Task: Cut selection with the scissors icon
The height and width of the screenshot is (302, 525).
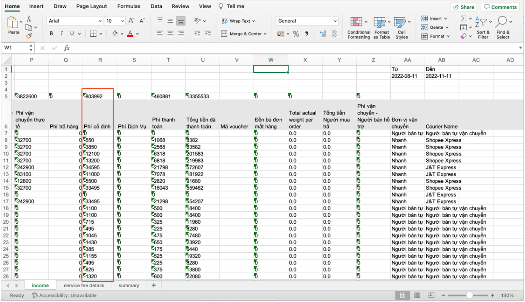Action: (29, 19)
